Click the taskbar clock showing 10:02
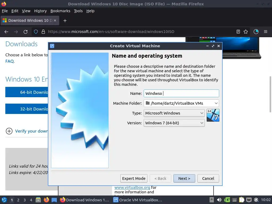Image resolution: width=272 pixels, height=204 pixels. click(x=266, y=200)
